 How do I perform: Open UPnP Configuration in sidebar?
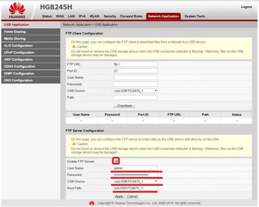(x=19, y=53)
